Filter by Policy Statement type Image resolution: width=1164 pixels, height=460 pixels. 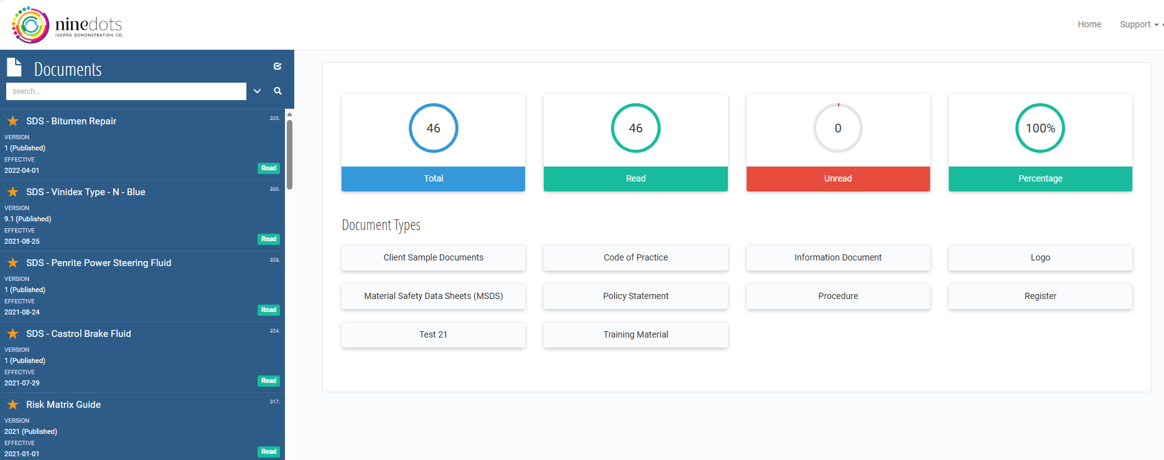(x=635, y=296)
